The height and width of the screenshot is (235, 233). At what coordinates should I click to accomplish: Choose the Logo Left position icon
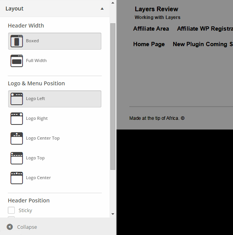click(x=17, y=99)
